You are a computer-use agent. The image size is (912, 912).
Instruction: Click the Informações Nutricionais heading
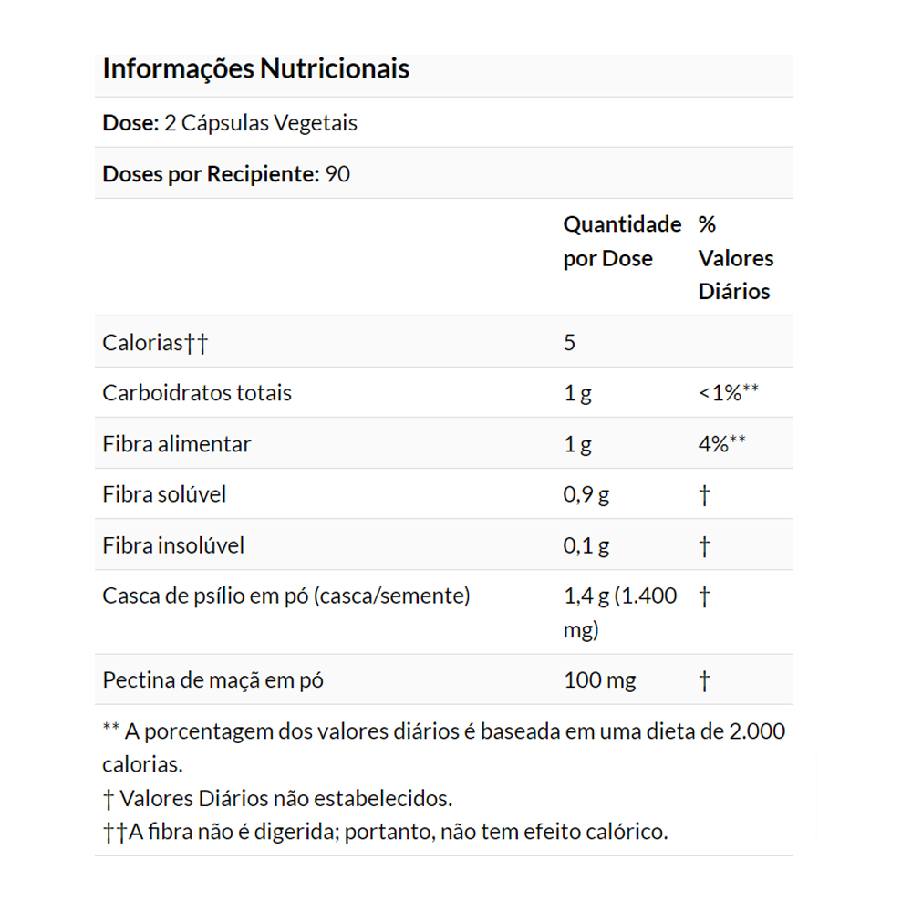pyautogui.click(x=255, y=69)
